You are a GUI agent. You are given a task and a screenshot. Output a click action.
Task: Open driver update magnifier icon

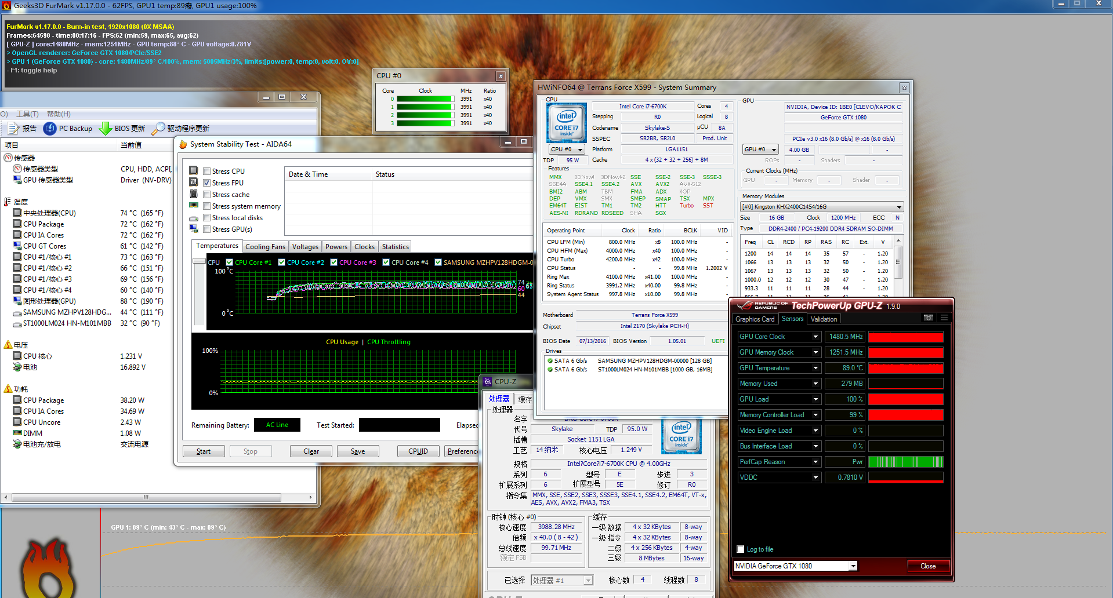tap(158, 128)
